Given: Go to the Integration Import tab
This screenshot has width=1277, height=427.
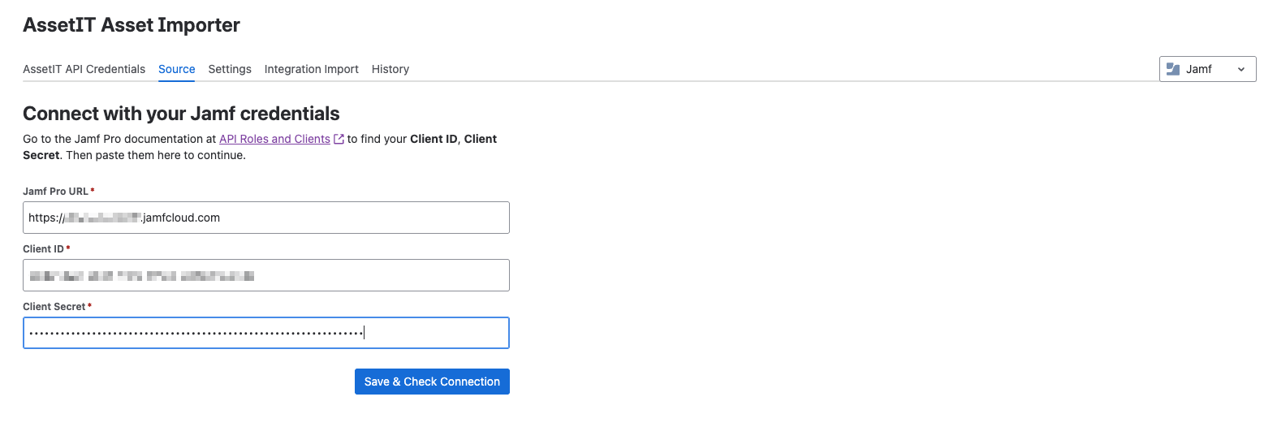Looking at the screenshot, I should (311, 69).
